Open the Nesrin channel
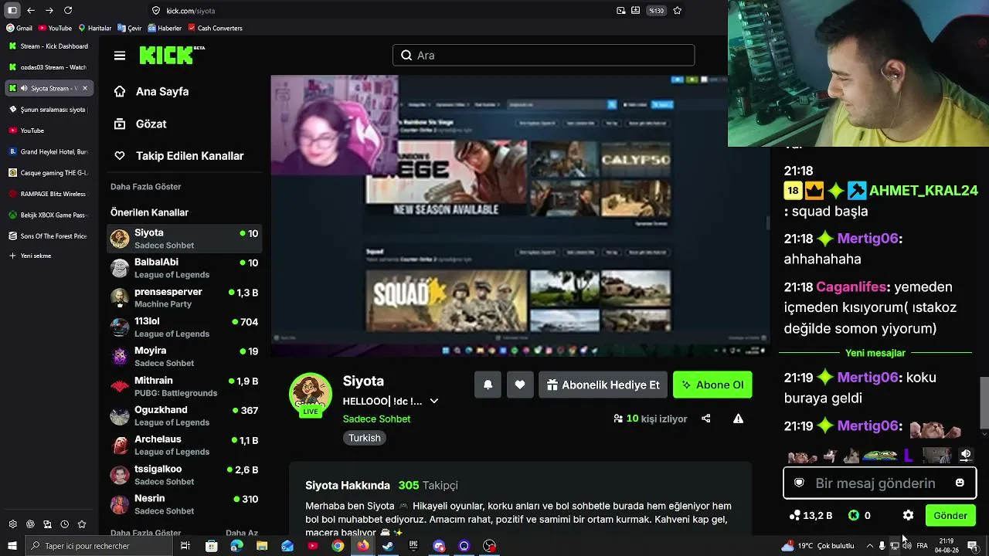The height and width of the screenshot is (556, 989). click(185, 503)
